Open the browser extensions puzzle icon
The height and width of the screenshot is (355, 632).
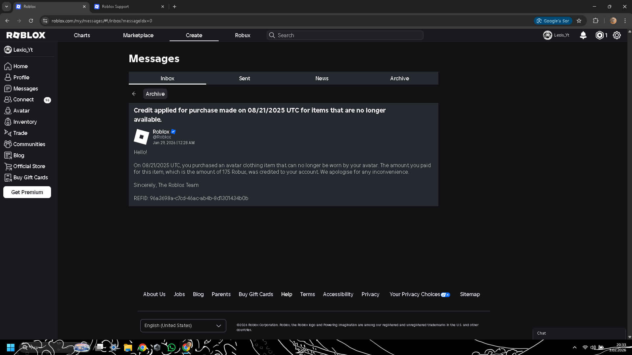[595, 21]
